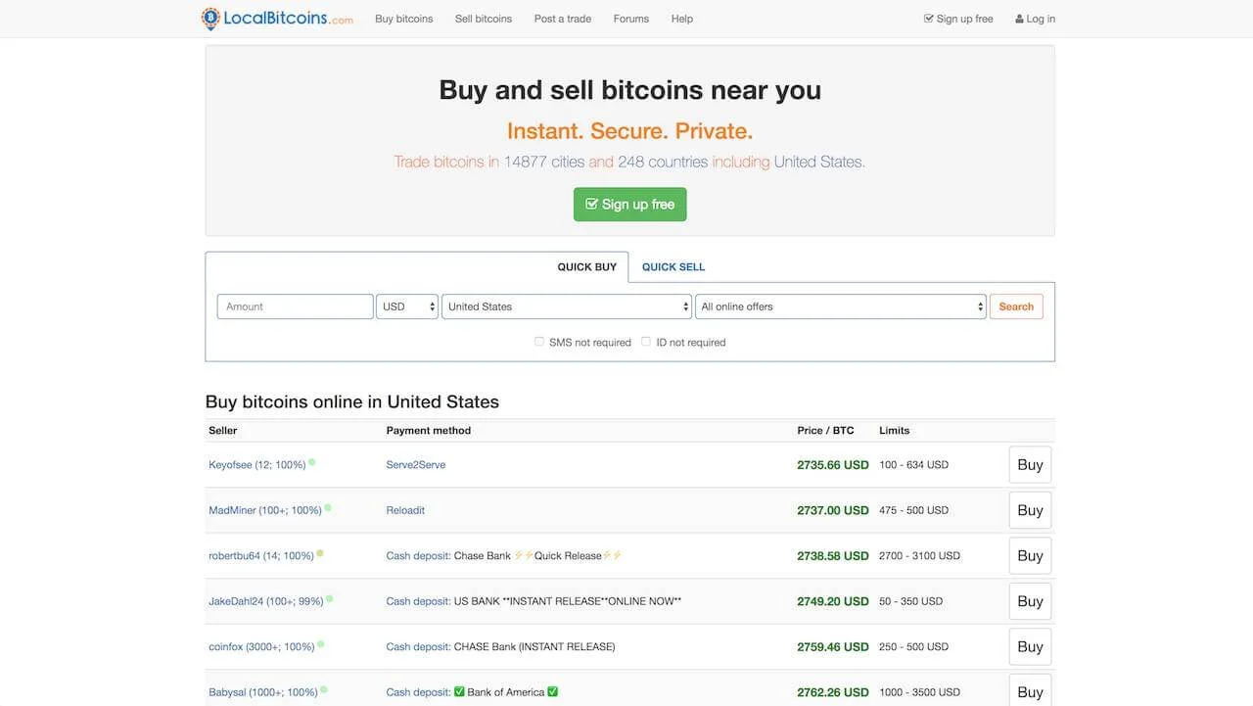Click the checkbox icon next to Sign up free link

pyautogui.click(x=927, y=18)
